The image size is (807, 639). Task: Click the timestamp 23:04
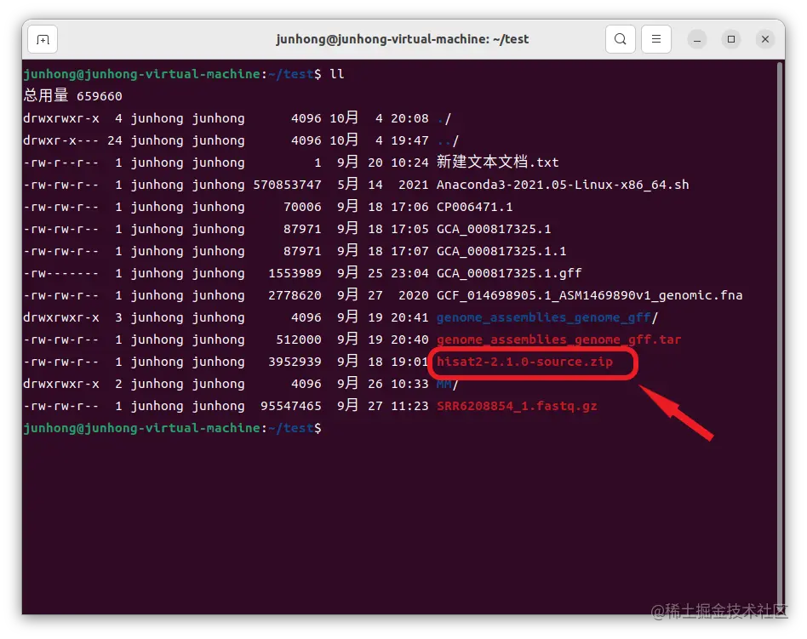tap(409, 273)
